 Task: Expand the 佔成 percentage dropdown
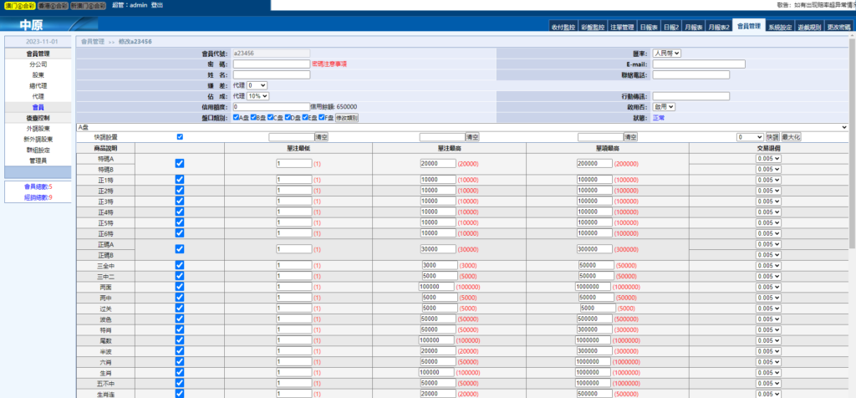tap(259, 96)
